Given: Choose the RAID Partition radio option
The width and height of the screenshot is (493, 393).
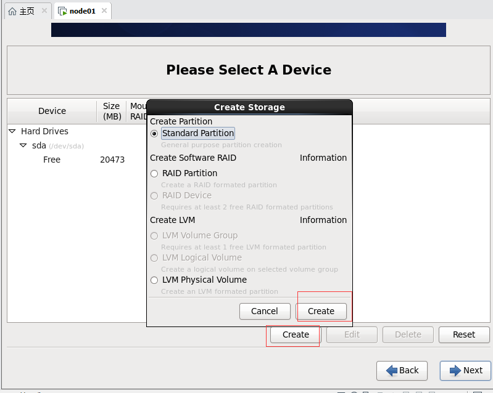Looking at the screenshot, I should tap(154, 174).
